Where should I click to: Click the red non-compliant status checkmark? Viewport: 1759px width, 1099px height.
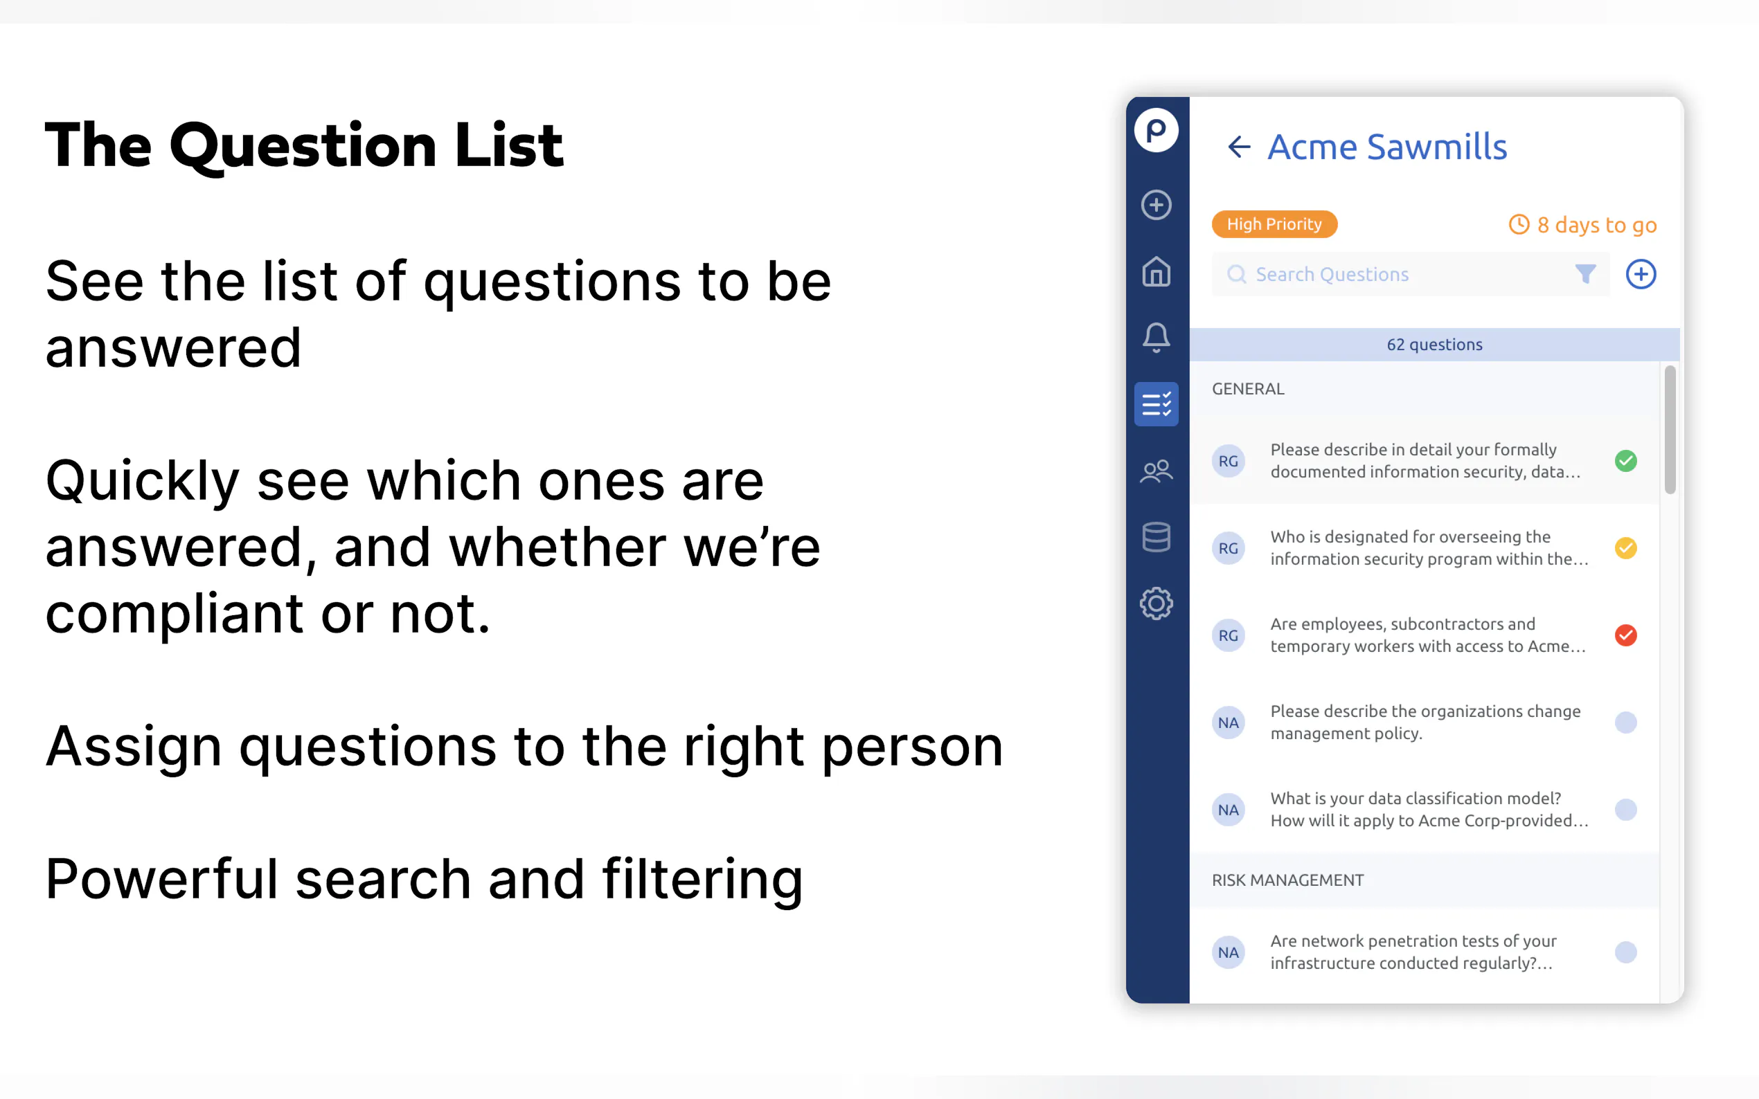point(1625,635)
